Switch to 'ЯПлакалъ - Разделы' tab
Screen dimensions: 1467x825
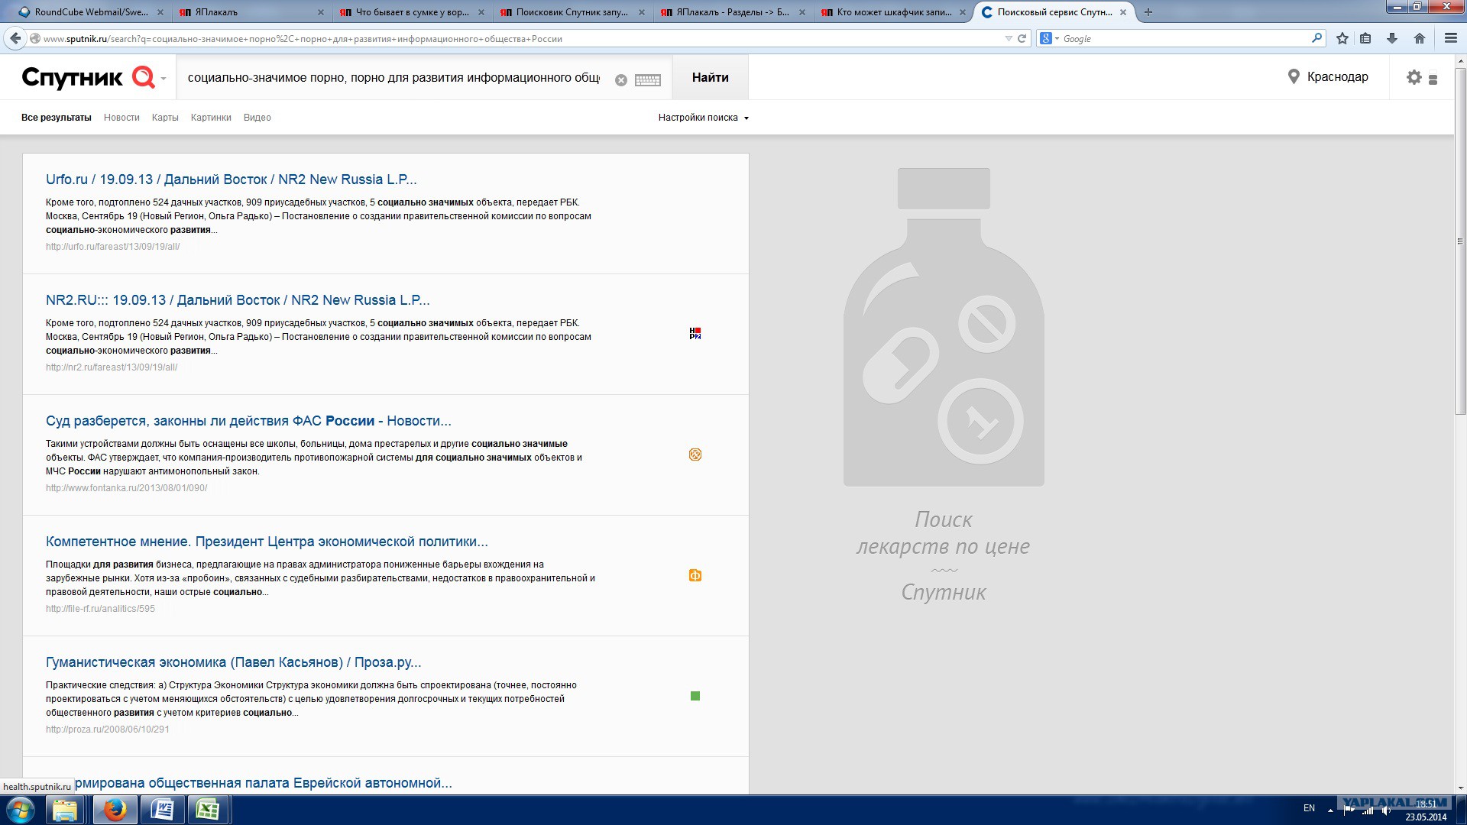(x=733, y=12)
